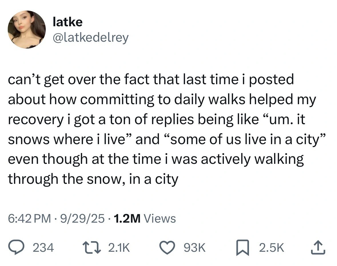The height and width of the screenshot is (266, 337).
Task: Click the display name latke
Action: point(67,21)
